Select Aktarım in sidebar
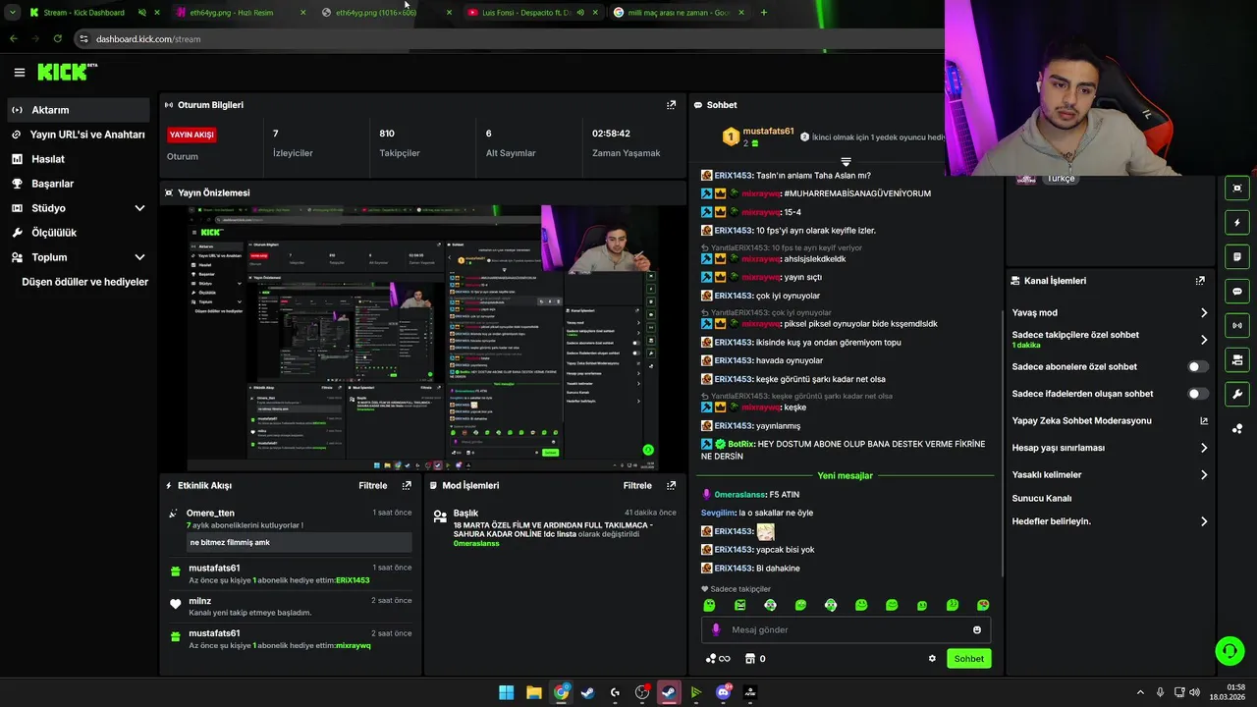Viewport: 1257px width, 707px height. [79, 110]
